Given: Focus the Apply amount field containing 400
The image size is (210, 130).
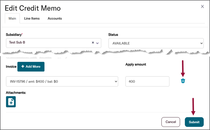Looking at the screenshot, I should [147, 81].
